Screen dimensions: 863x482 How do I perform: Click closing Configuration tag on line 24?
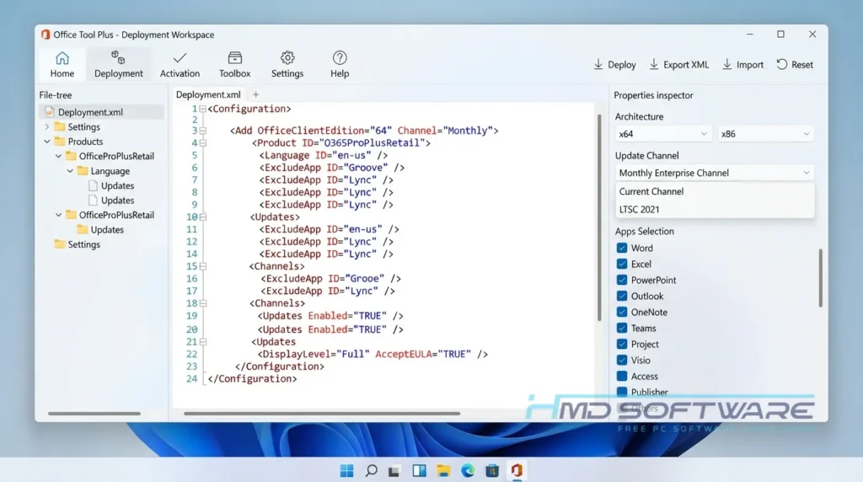point(252,379)
